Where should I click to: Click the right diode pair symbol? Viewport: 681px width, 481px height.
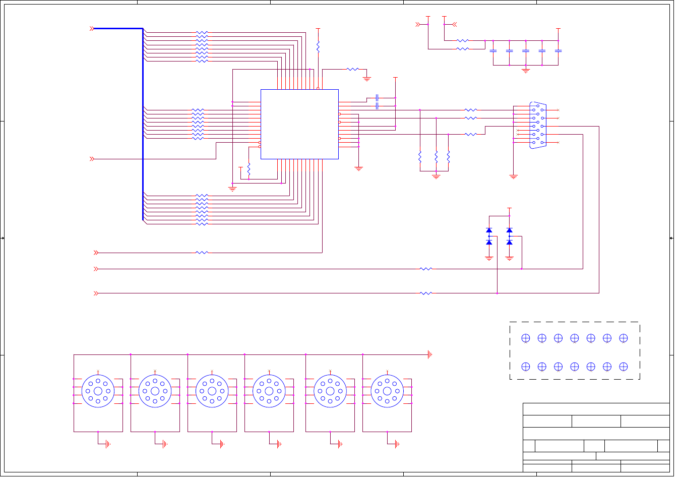point(510,236)
